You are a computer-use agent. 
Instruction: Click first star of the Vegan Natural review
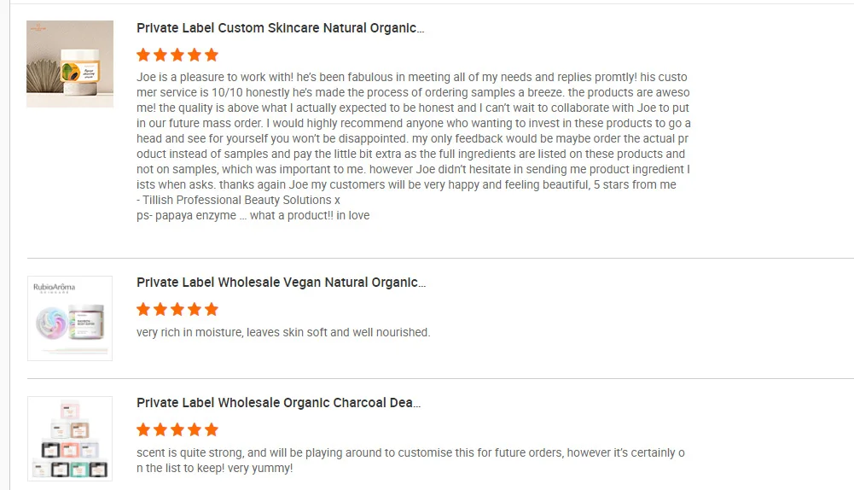[x=143, y=309]
